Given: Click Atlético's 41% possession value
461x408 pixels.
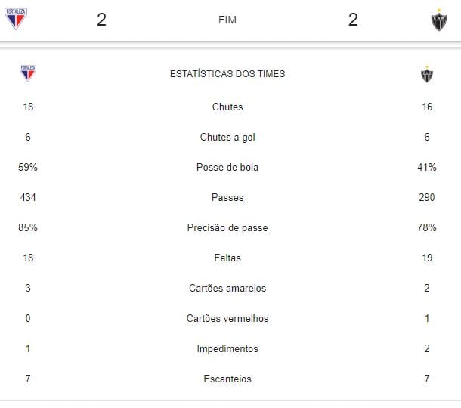Looking at the screenshot, I should 427,168.
